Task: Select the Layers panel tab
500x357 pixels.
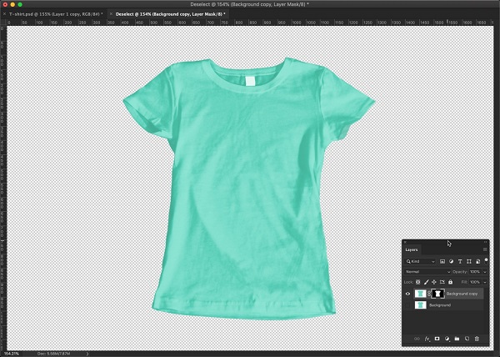Action: 412,249
